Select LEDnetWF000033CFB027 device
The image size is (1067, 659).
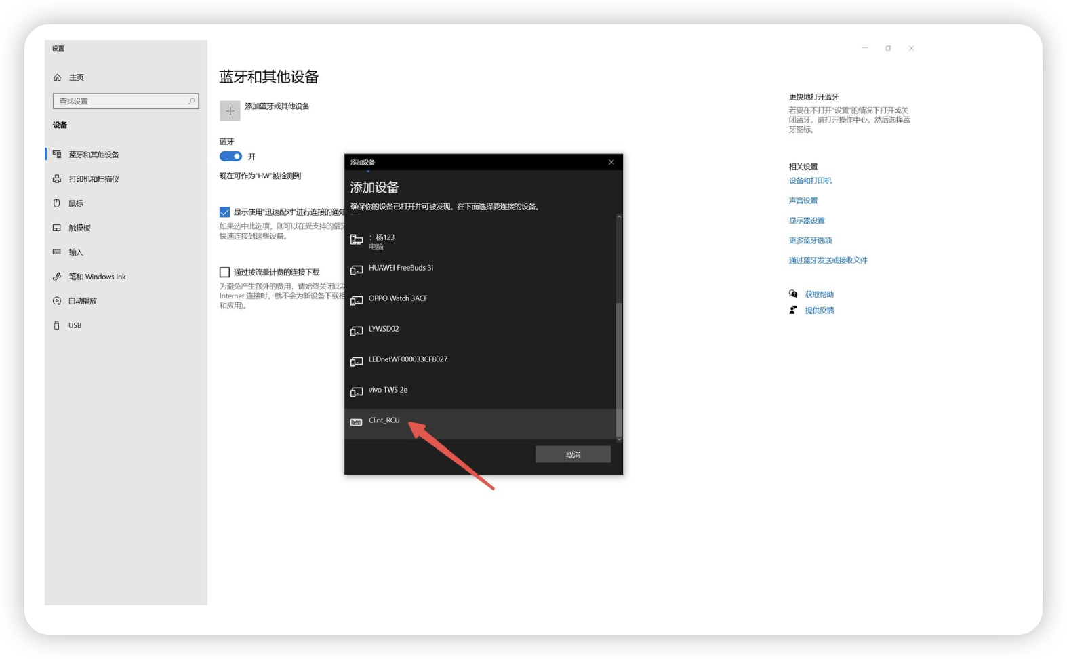coord(480,363)
